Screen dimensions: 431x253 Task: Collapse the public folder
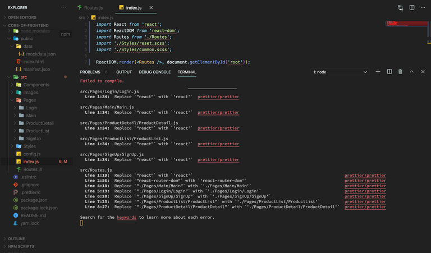[x=26, y=39]
